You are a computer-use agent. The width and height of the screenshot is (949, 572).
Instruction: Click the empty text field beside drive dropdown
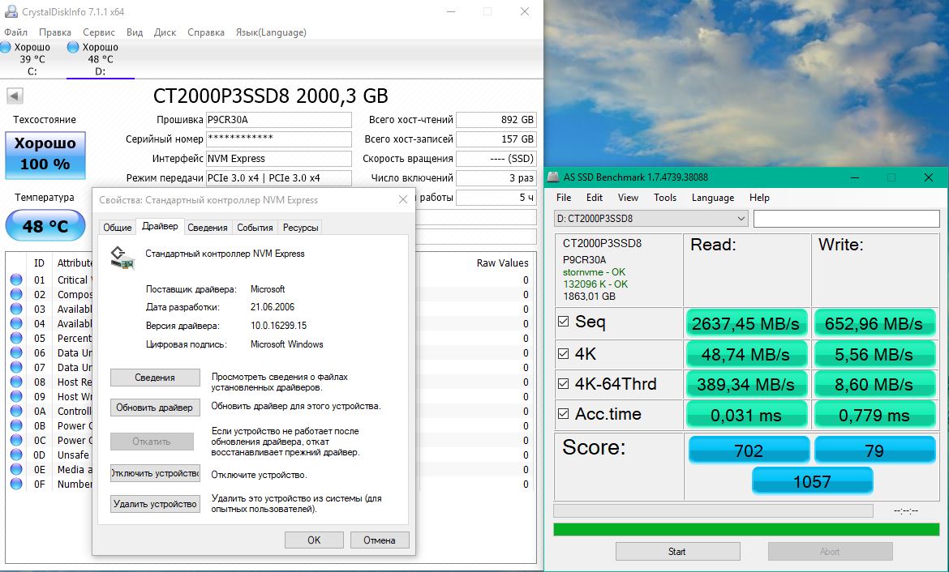tap(847, 218)
